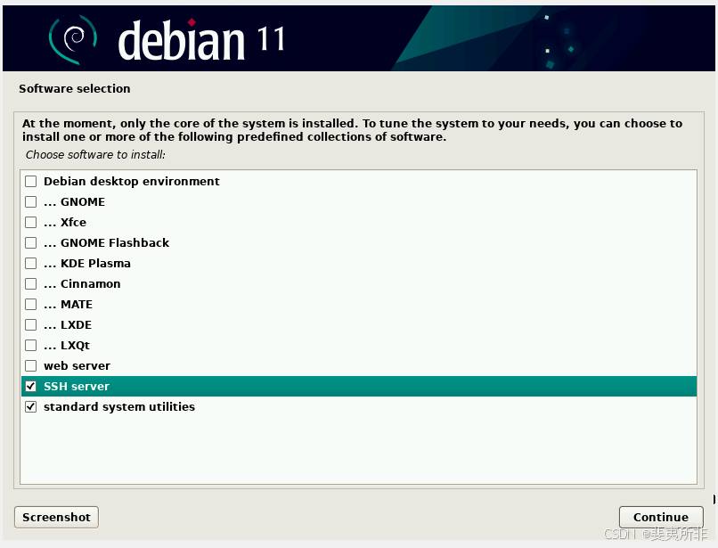Click the Continue button
718x548 pixels.
661,518
